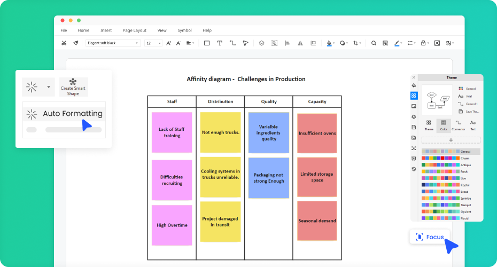
Task: Open the Symbol menu
Action: [x=184, y=30]
